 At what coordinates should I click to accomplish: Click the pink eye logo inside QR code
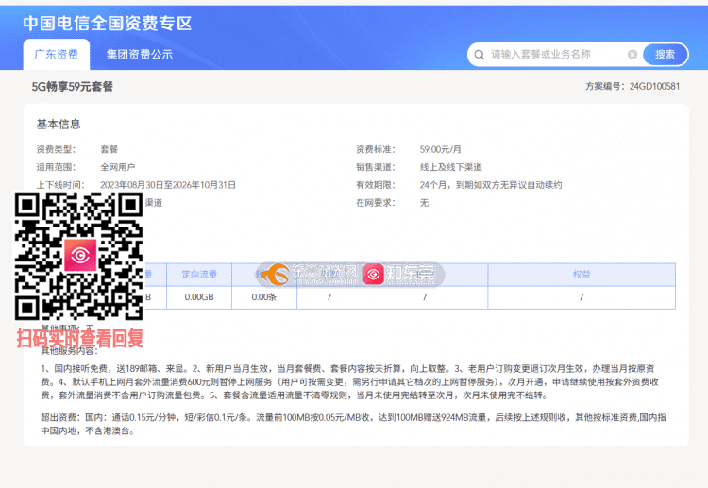click(79, 256)
